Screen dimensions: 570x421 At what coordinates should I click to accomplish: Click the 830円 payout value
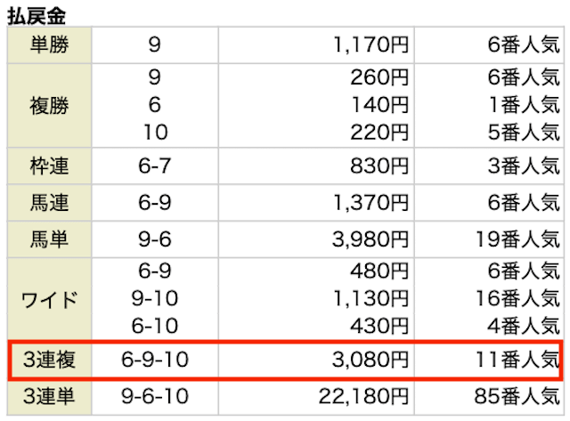pos(379,166)
